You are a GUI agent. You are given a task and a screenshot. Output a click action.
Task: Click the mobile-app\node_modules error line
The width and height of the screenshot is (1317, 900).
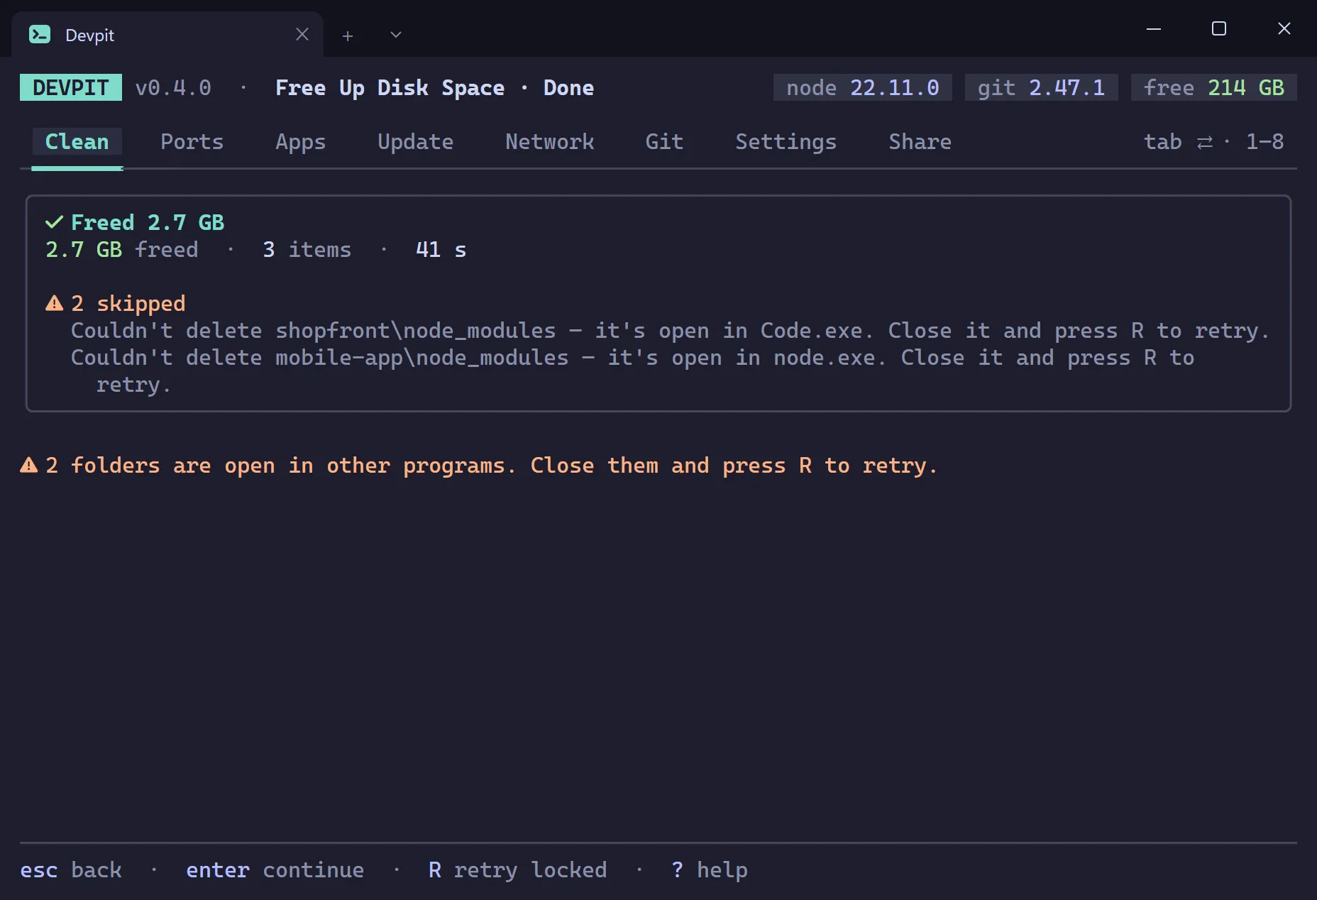(x=632, y=371)
